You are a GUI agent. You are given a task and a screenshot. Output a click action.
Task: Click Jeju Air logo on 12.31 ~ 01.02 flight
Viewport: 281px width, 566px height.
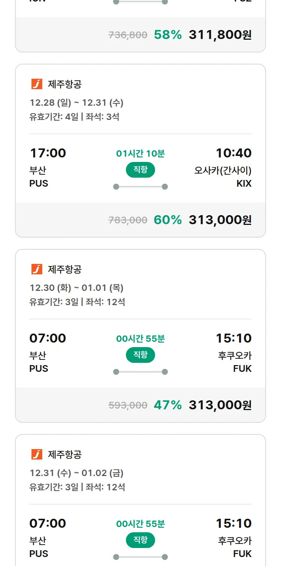[x=37, y=454]
